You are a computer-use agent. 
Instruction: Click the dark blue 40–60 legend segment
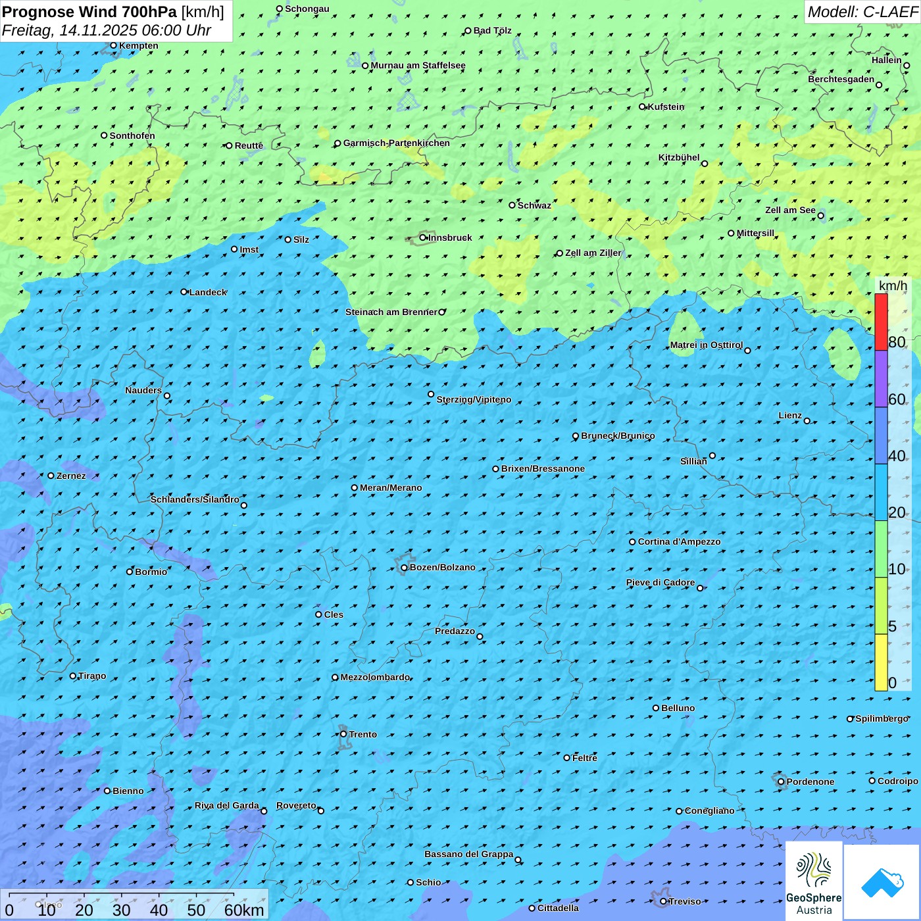881,436
